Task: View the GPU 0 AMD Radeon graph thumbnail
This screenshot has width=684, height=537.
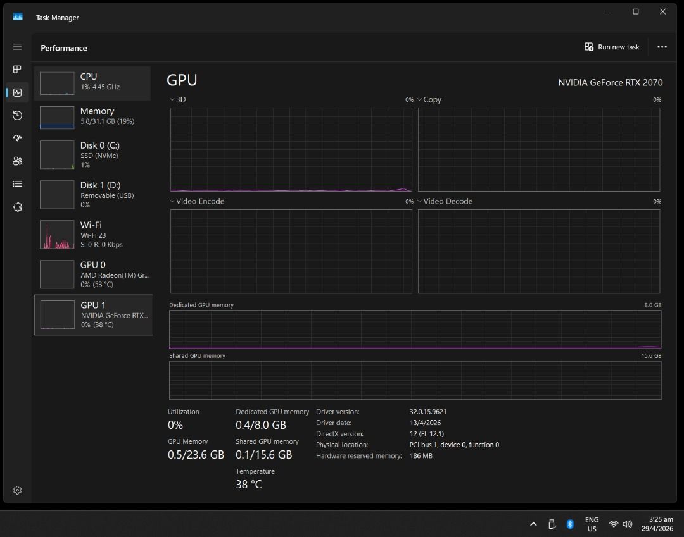Action: 56,274
